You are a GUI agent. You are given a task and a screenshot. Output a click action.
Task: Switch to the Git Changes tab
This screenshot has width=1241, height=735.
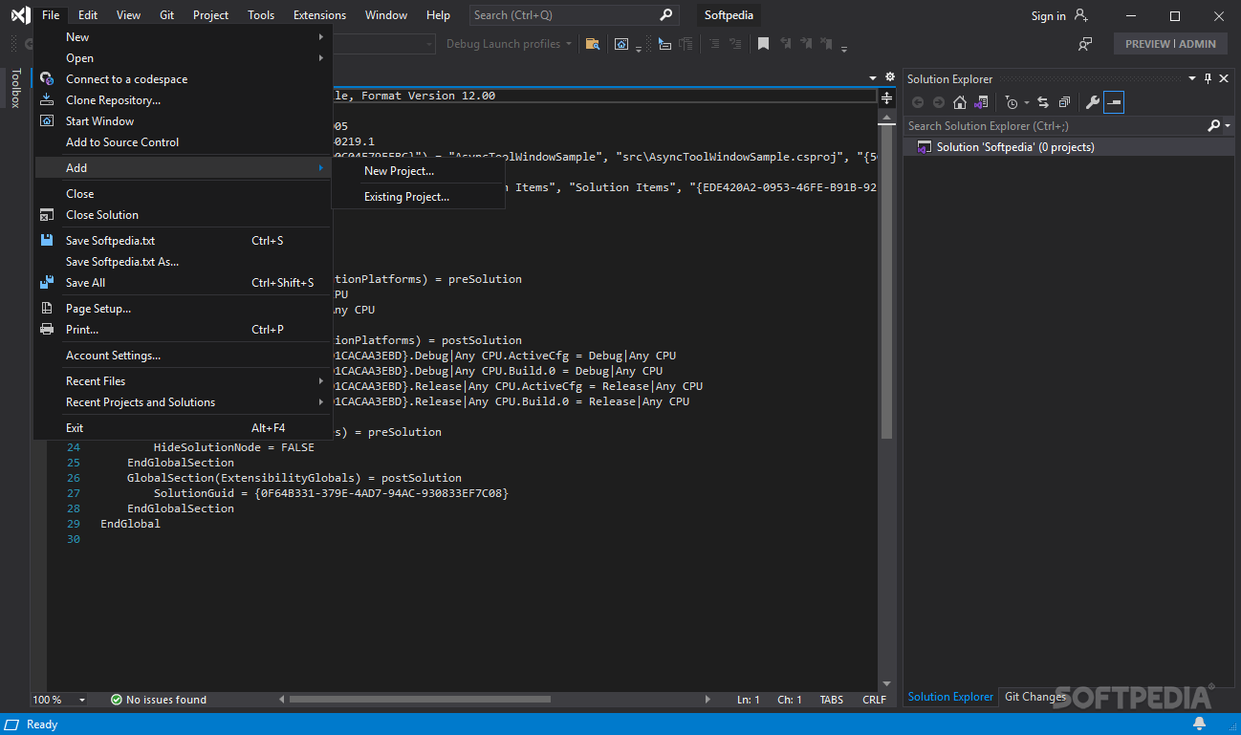click(x=1034, y=697)
